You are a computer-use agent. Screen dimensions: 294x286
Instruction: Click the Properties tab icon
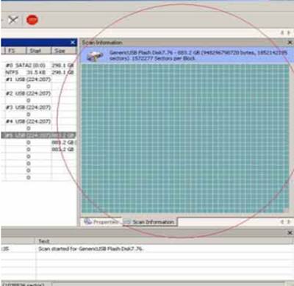(88, 221)
